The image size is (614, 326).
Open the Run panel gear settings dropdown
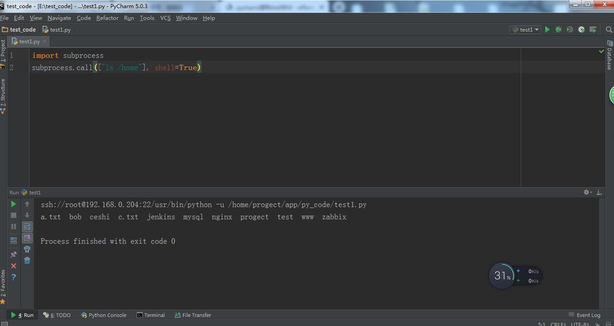pos(587,192)
